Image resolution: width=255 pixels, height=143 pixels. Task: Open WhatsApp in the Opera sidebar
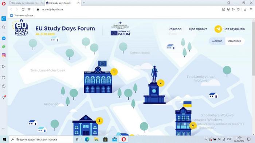tap(4, 47)
